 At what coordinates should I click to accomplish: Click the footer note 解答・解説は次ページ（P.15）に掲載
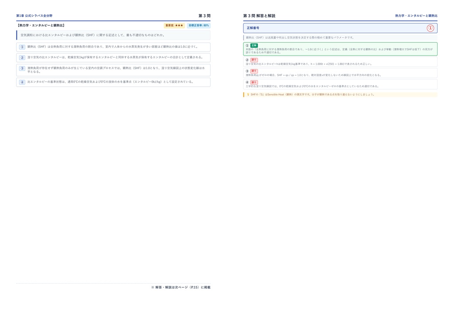pyautogui.click(x=181, y=287)
